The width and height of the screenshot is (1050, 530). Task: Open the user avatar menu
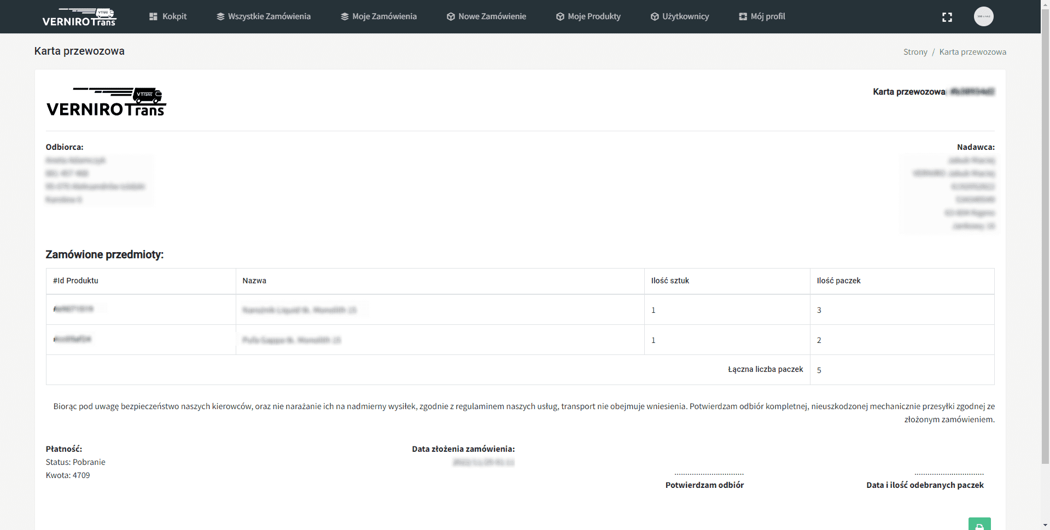tap(983, 16)
